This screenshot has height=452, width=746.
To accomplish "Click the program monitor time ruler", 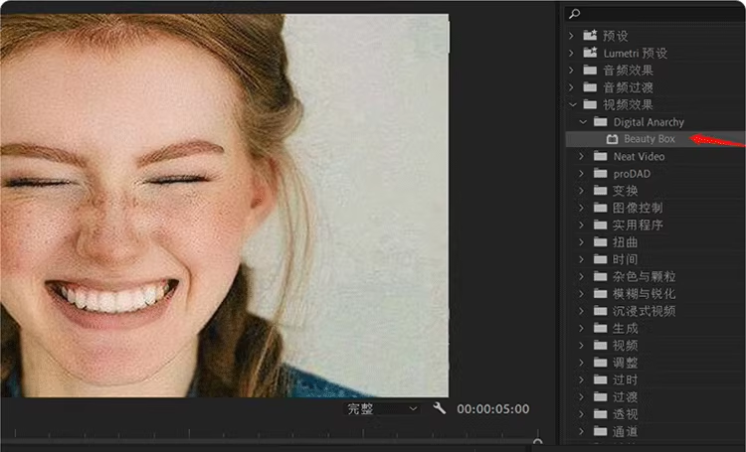I will click(269, 439).
